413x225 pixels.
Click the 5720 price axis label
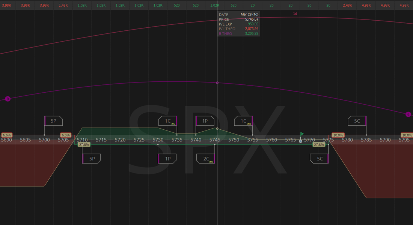(120, 140)
